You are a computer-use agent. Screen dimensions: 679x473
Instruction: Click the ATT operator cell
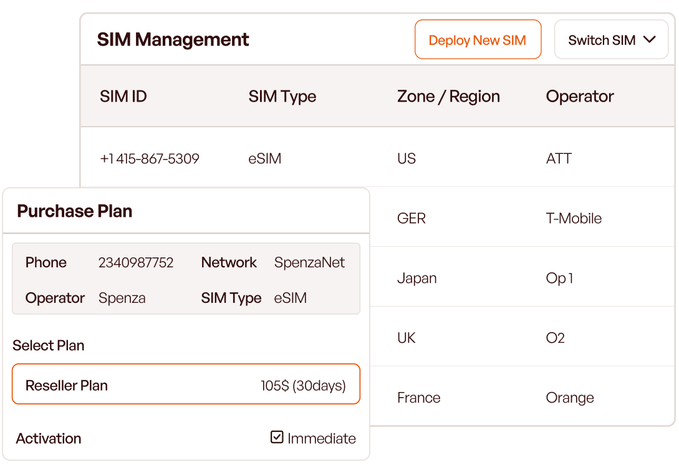[559, 159]
